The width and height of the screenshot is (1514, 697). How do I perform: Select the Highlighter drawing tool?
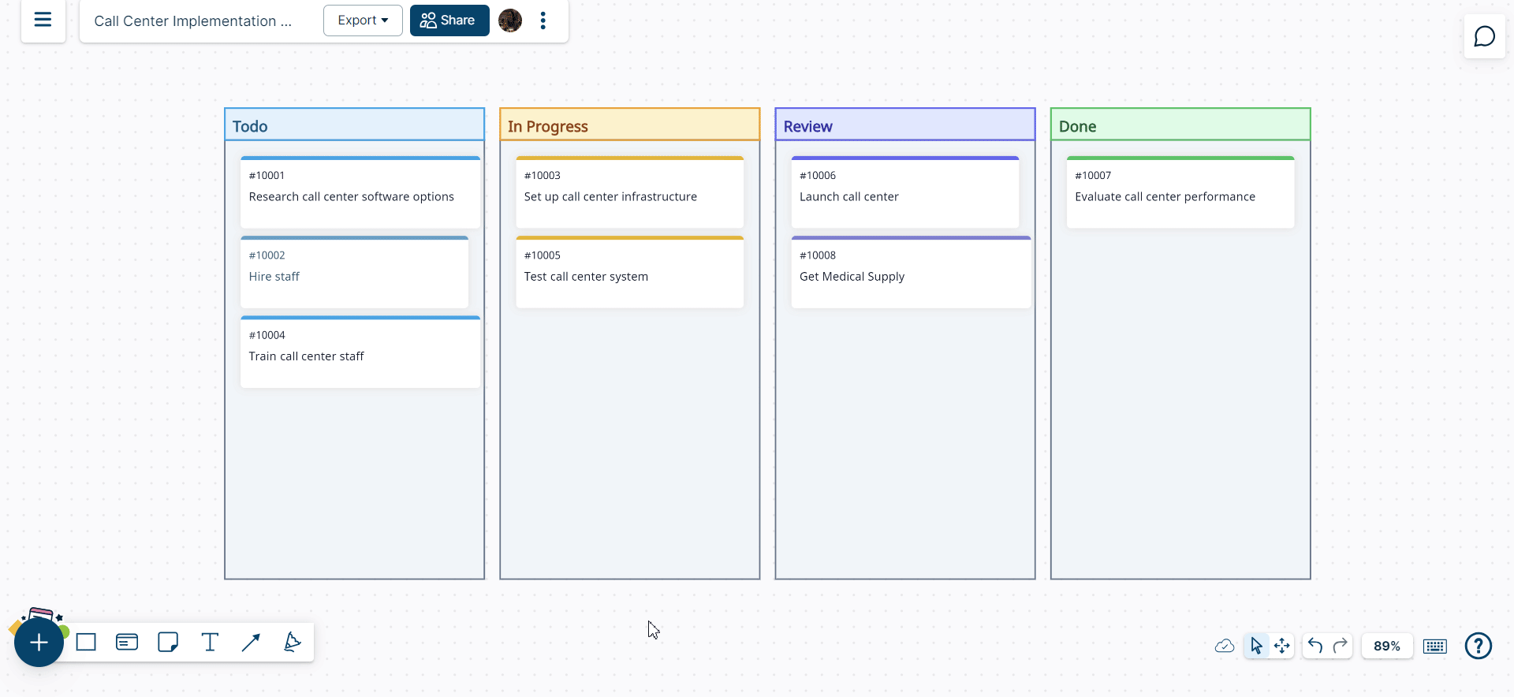292,643
